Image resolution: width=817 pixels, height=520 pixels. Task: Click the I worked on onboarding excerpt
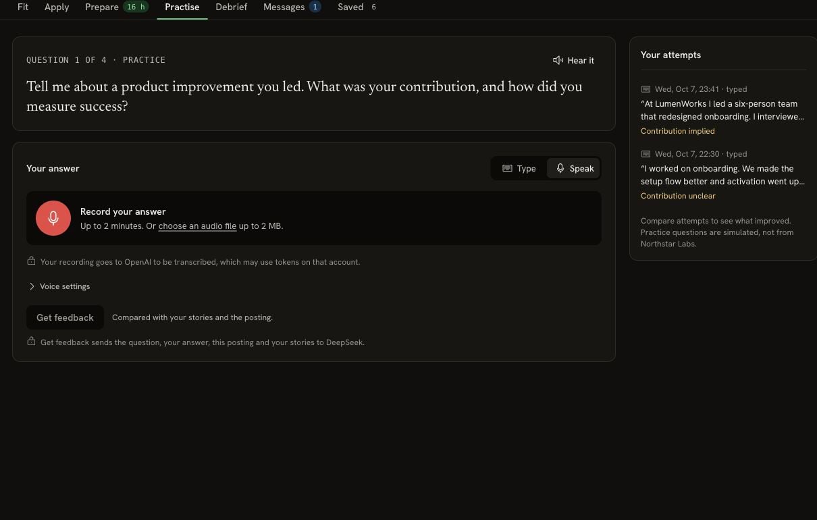click(722, 175)
